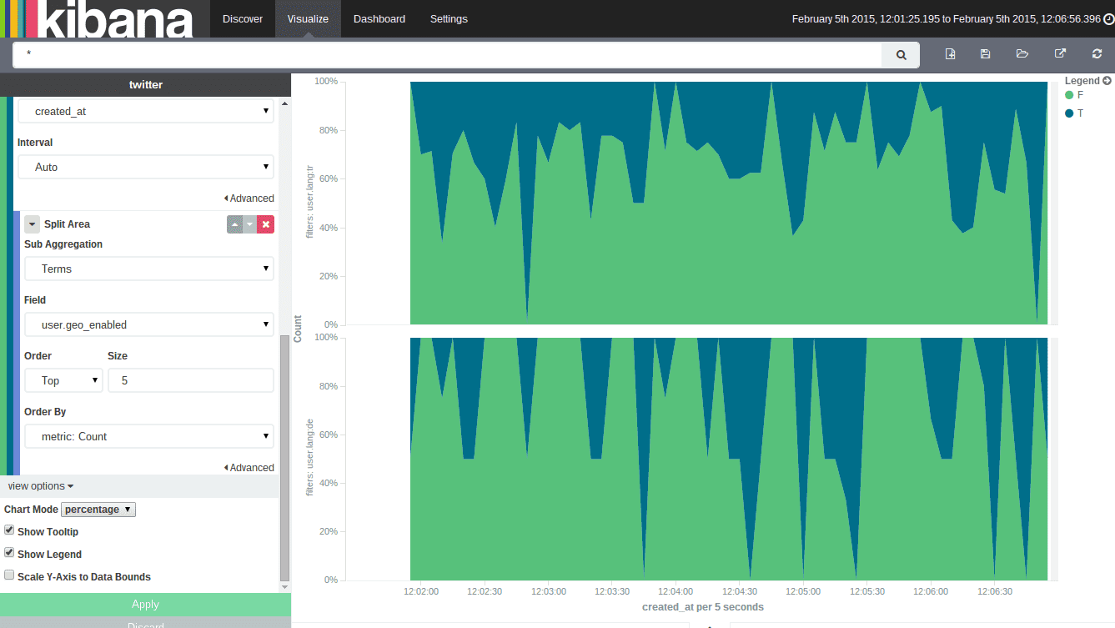
Task: Click the filters: user.lang.tr chart label
Action: coord(310,200)
